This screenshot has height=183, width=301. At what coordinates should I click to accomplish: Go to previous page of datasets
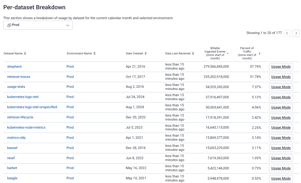click(287, 33)
